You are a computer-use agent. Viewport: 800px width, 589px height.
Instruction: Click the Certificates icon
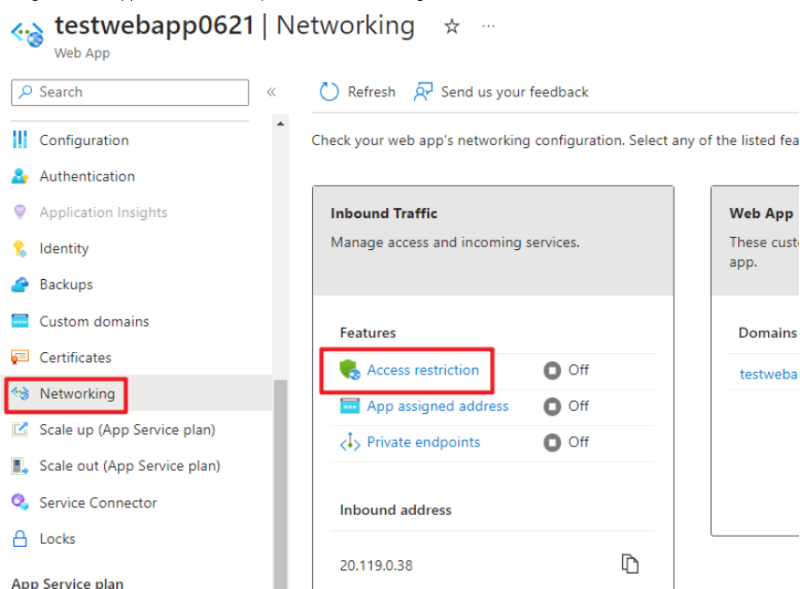click(20, 357)
